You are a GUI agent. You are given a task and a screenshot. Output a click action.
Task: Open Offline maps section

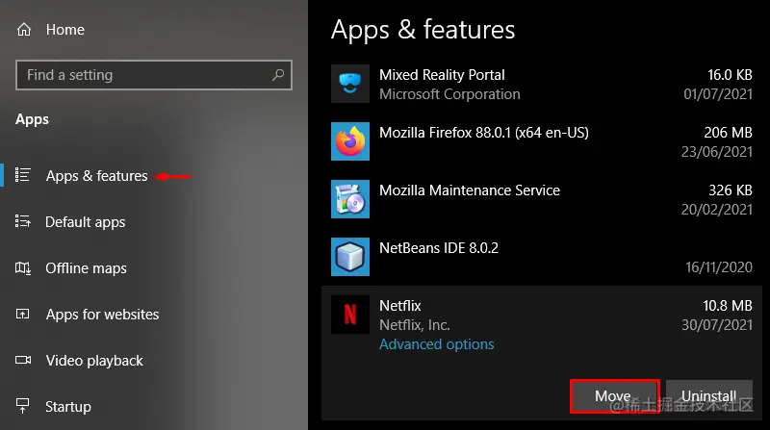click(86, 268)
